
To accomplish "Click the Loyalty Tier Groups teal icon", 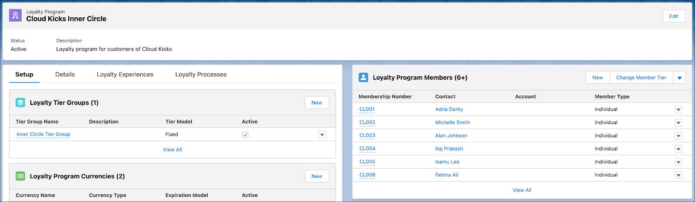I will (x=20, y=103).
